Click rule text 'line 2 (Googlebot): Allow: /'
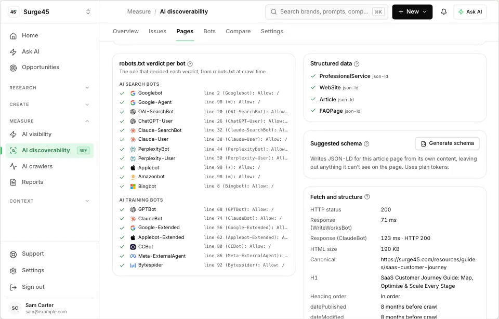Image resolution: width=499 pixels, height=319 pixels. coord(241,93)
